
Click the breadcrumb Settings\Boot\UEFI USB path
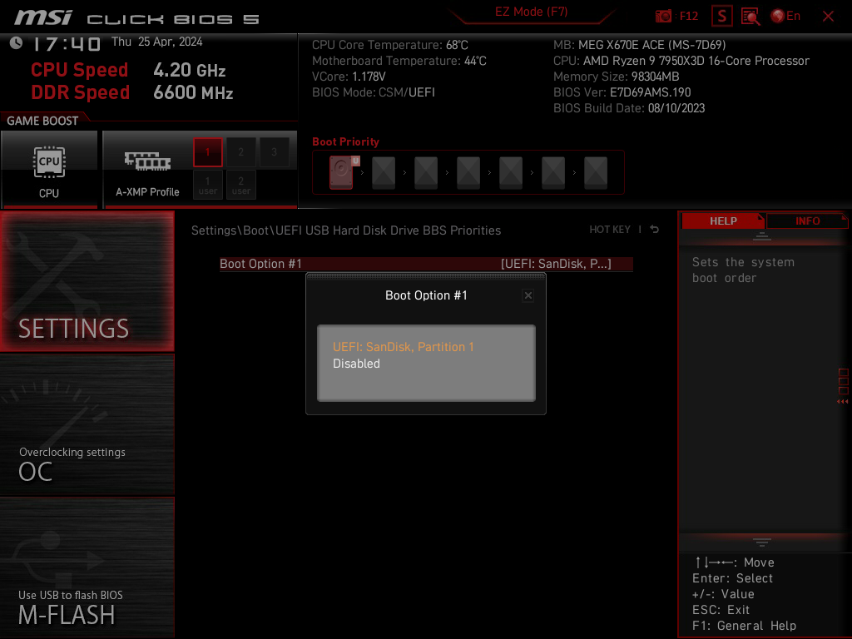click(346, 230)
